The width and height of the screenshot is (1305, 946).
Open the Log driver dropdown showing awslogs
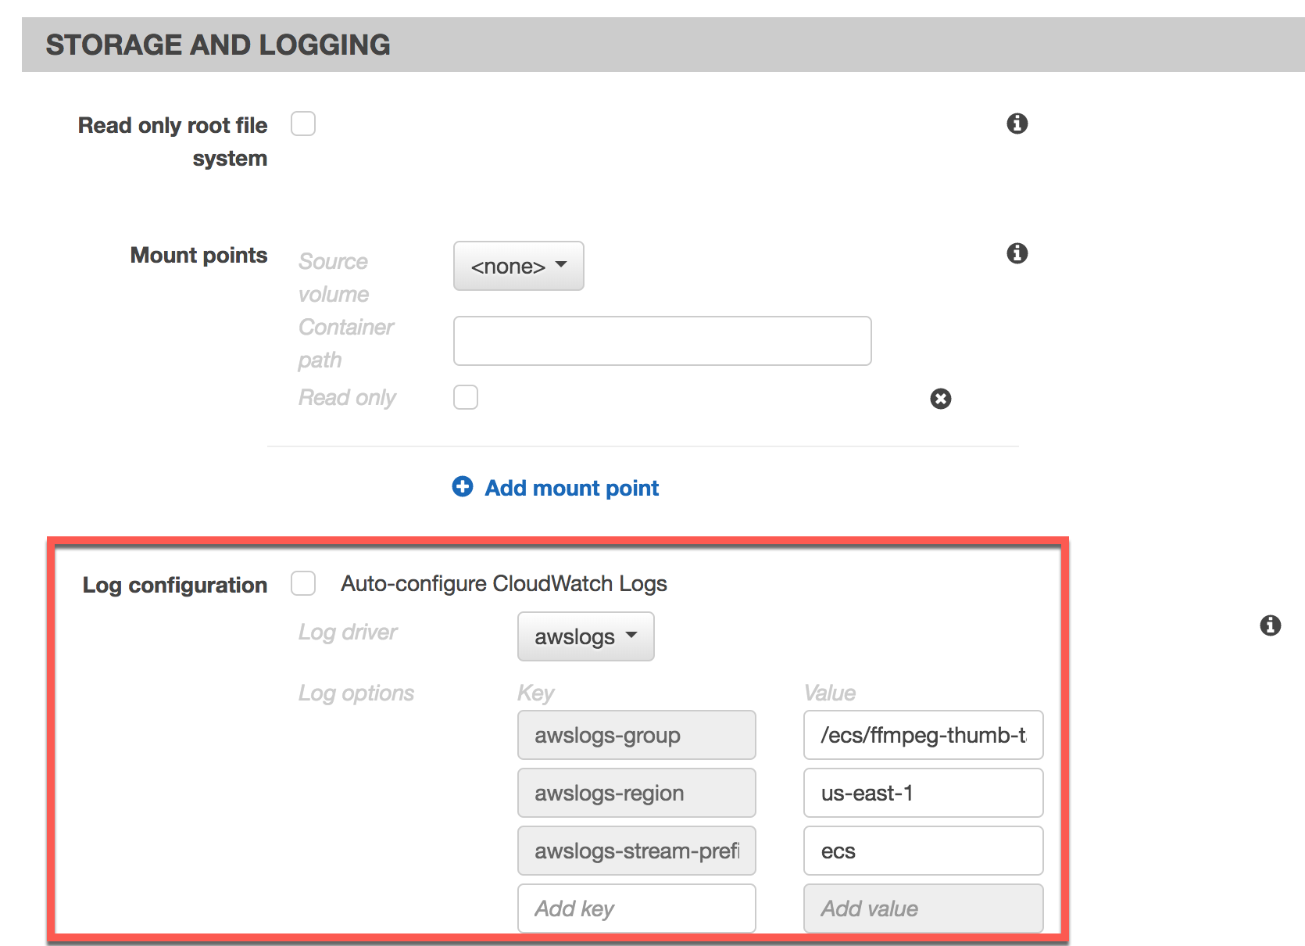[x=585, y=636]
